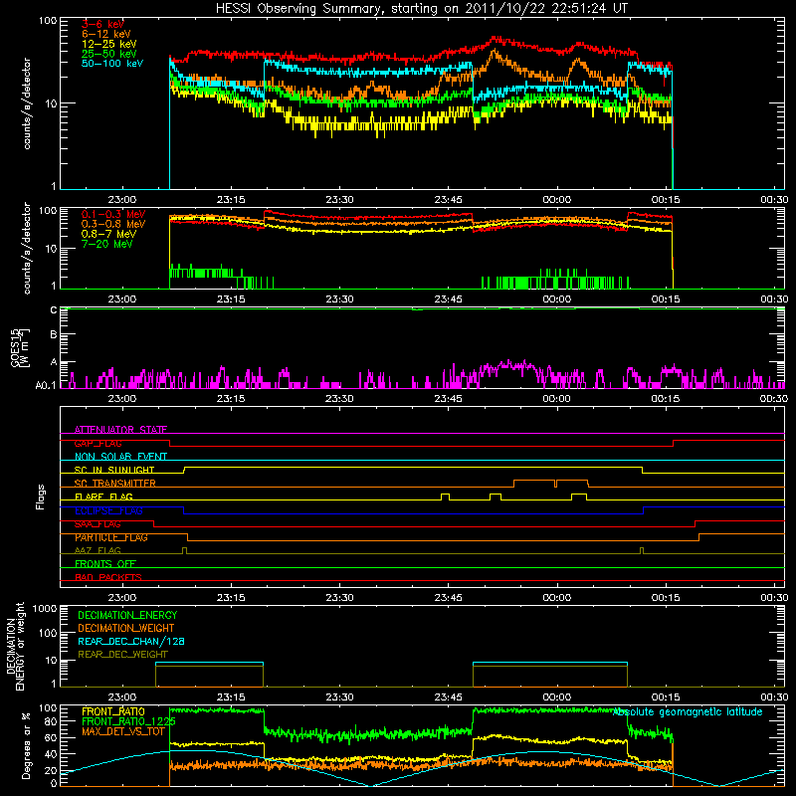Click the Flags panel axis label
Screen dimensions: 796x796
tap(41, 497)
